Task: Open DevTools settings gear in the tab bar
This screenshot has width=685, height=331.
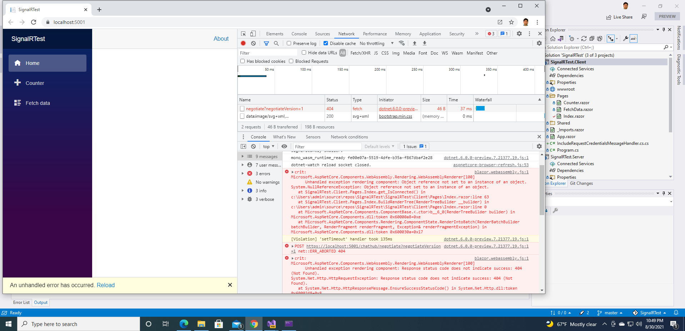Action: pyautogui.click(x=519, y=34)
